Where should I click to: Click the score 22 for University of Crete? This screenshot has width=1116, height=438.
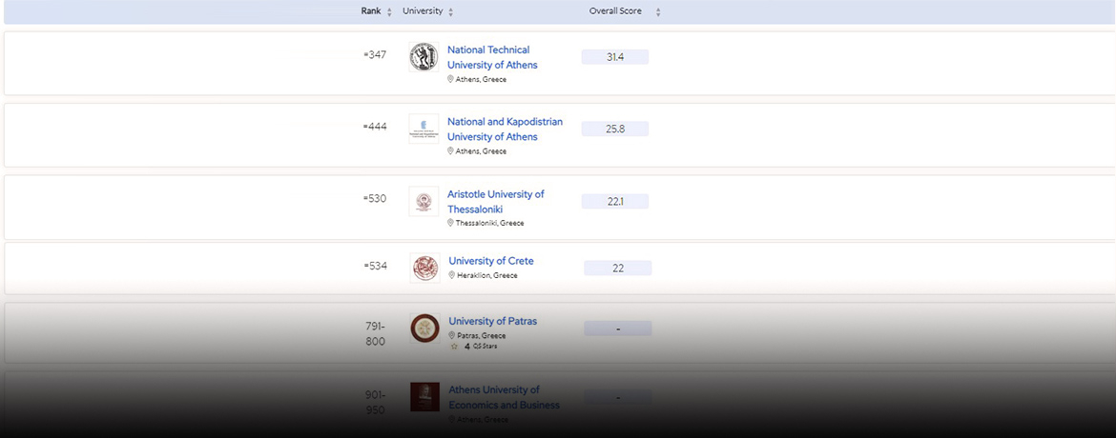point(618,269)
